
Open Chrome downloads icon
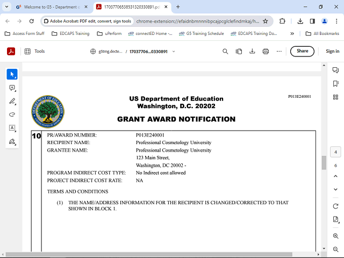point(300,21)
